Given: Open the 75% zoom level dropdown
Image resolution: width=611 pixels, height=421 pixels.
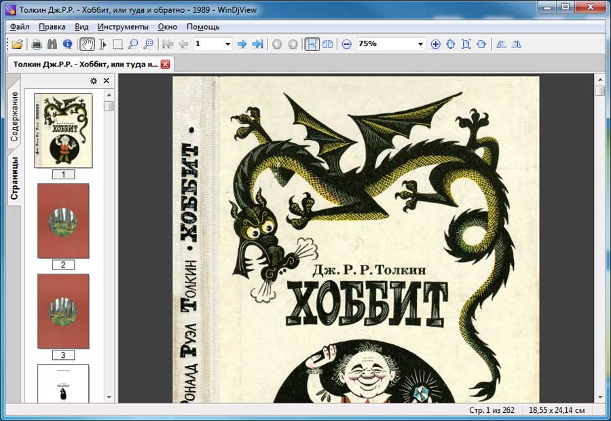Looking at the screenshot, I should pyautogui.click(x=420, y=44).
